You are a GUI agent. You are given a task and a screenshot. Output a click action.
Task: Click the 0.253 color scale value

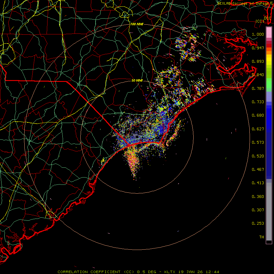pyautogui.click(x=258, y=223)
